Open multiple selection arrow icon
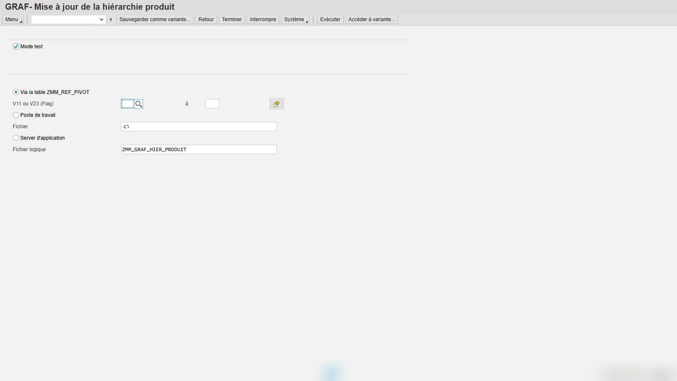677x381 pixels. click(277, 104)
